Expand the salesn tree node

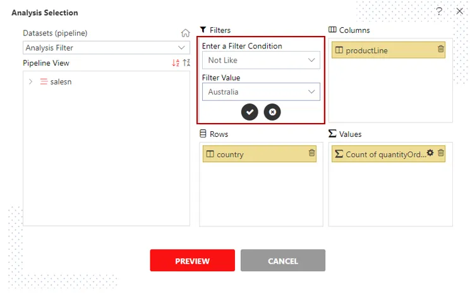pyautogui.click(x=30, y=81)
